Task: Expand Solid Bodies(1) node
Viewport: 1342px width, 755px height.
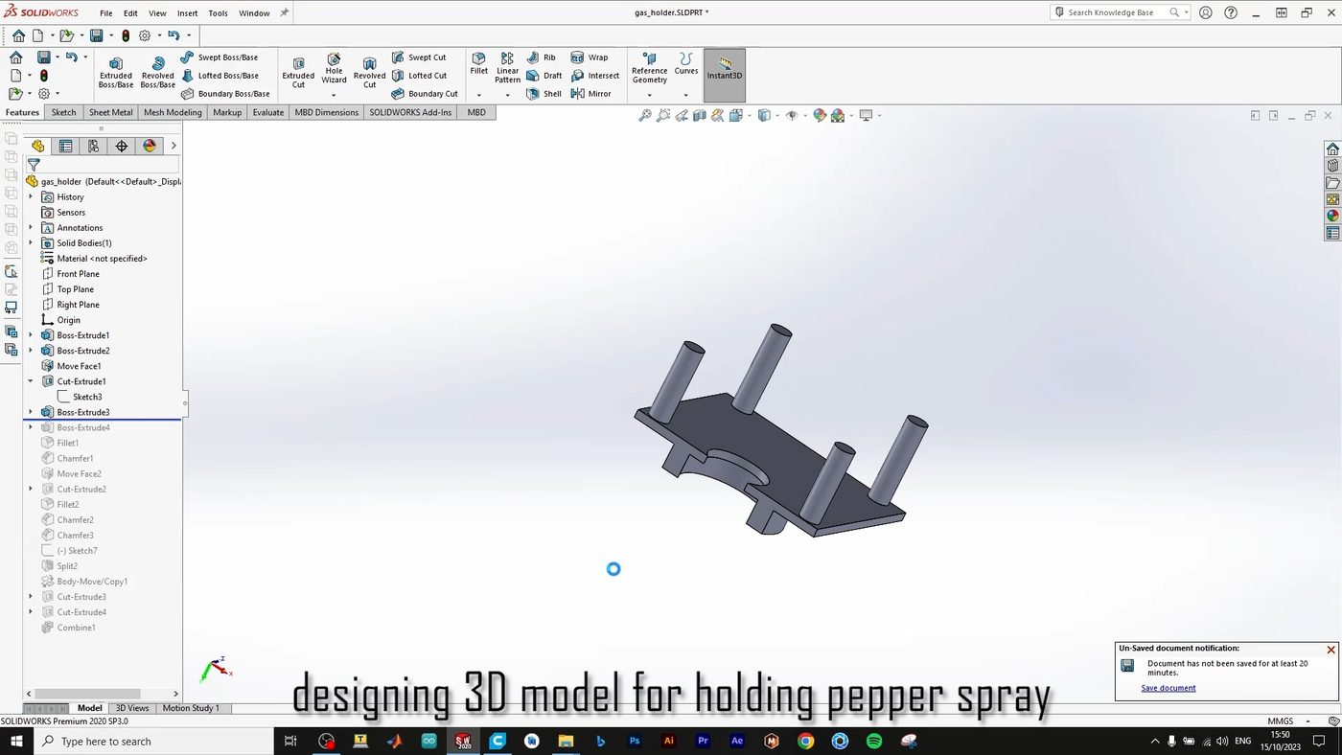Action: click(31, 243)
